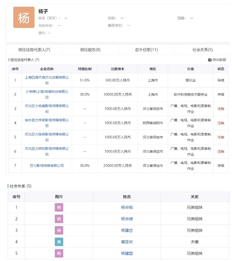Image resolution: width=234 pixels, height=261 pixels.
Task: Click the 注册资本 column header
Action: [x=118, y=69]
